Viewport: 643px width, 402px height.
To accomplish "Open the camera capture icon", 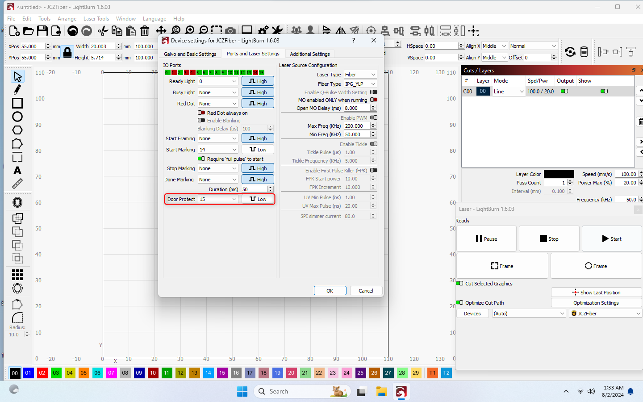I will point(230,31).
